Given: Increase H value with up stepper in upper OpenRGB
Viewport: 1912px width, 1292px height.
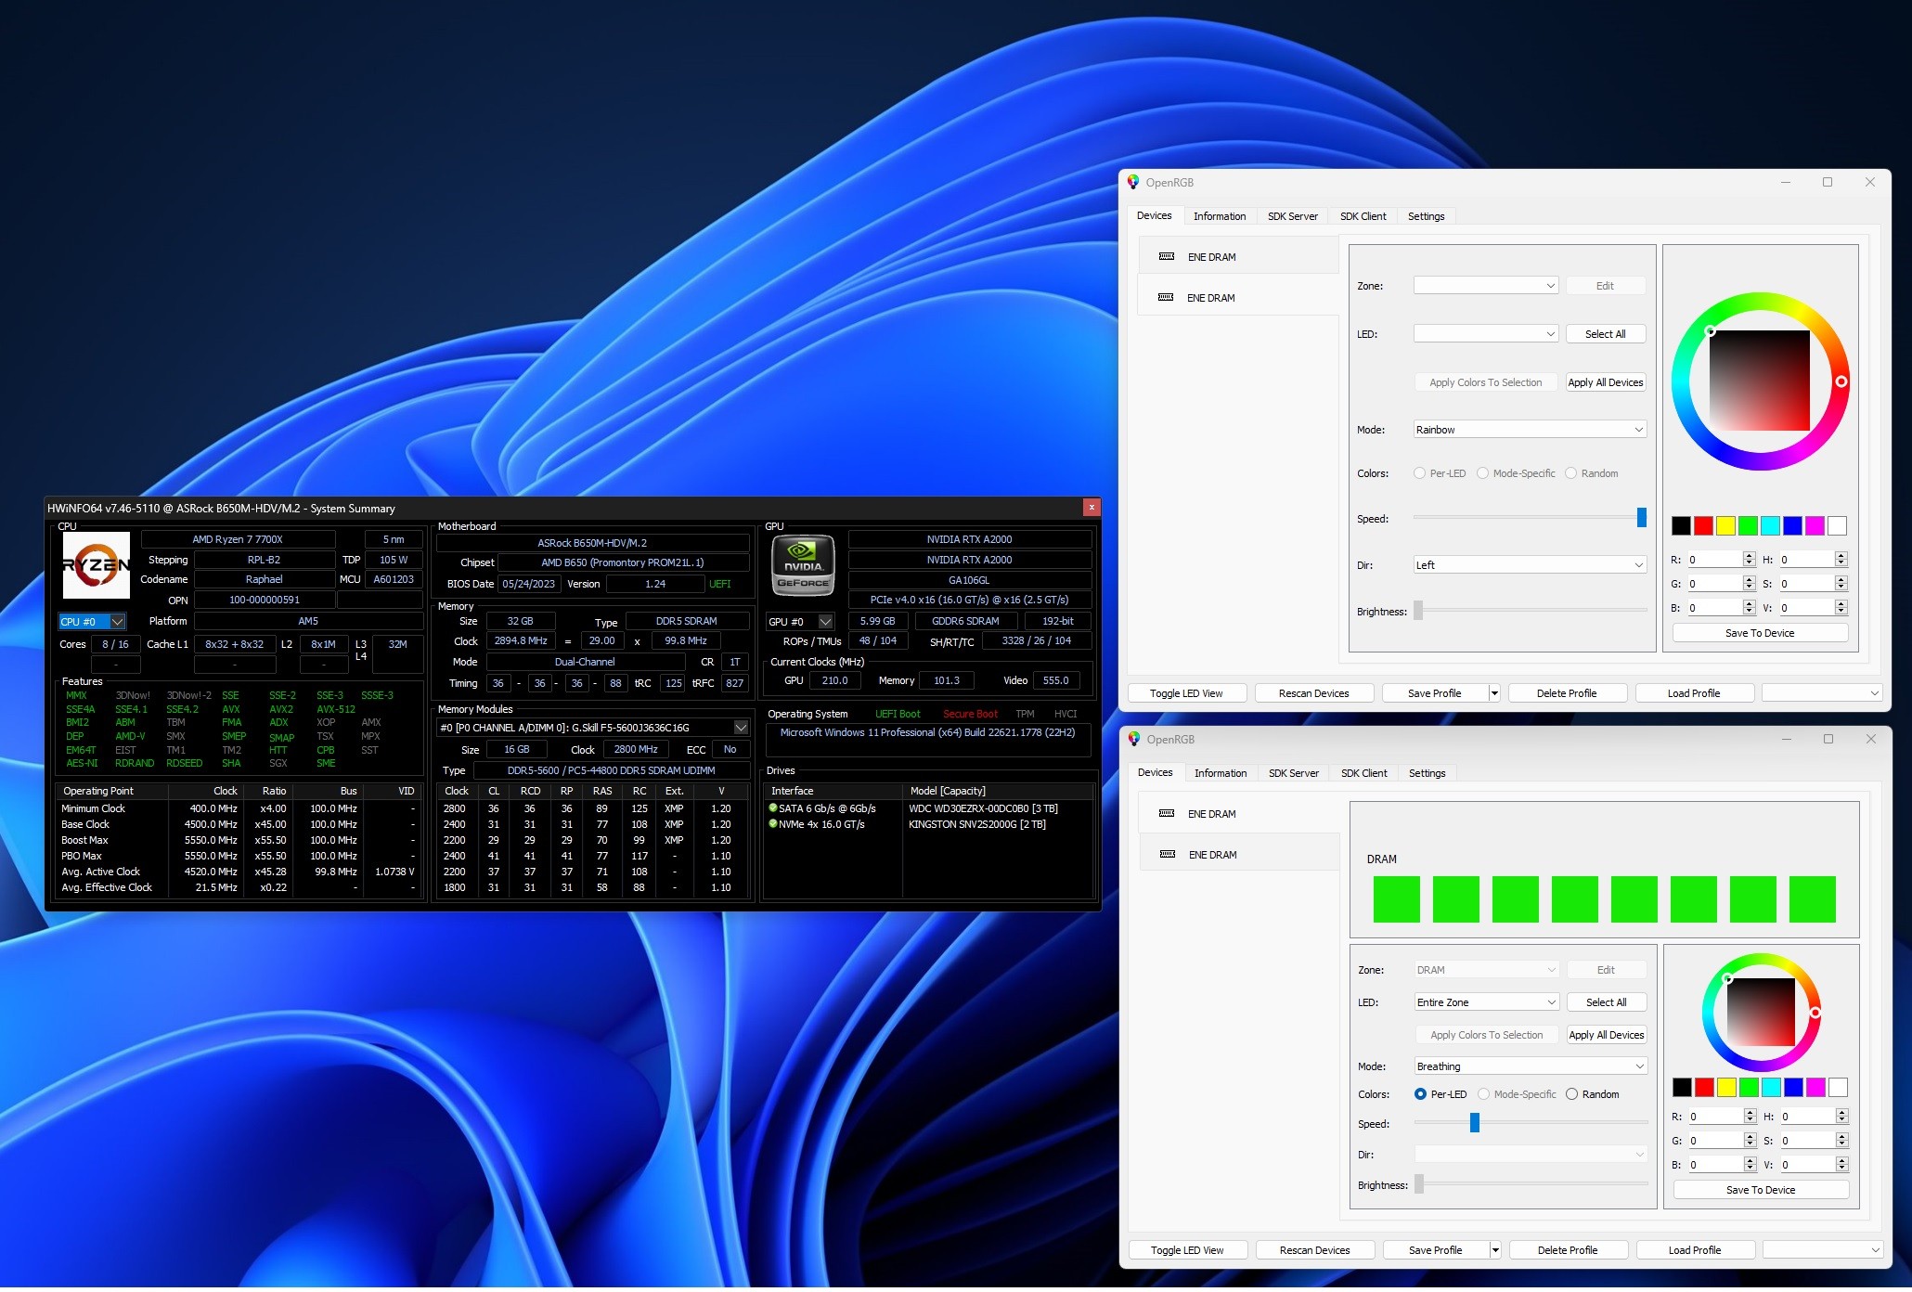Looking at the screenshot, I should coord(1841,555).
